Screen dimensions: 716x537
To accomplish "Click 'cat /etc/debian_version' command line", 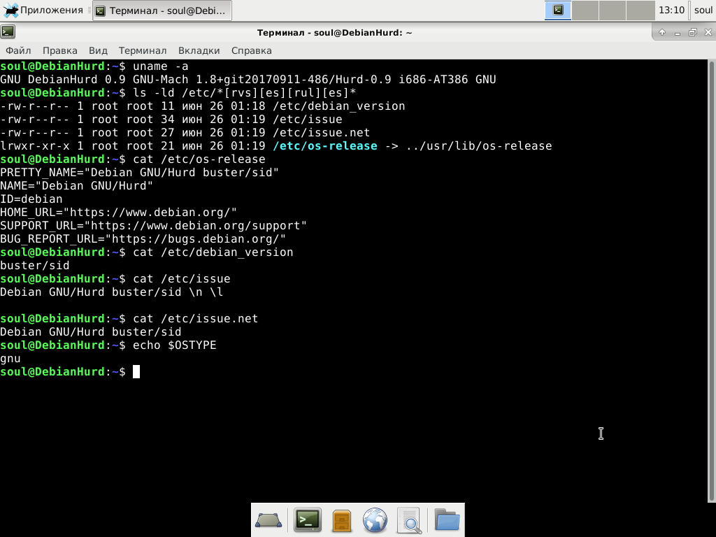I will (147, 252).
